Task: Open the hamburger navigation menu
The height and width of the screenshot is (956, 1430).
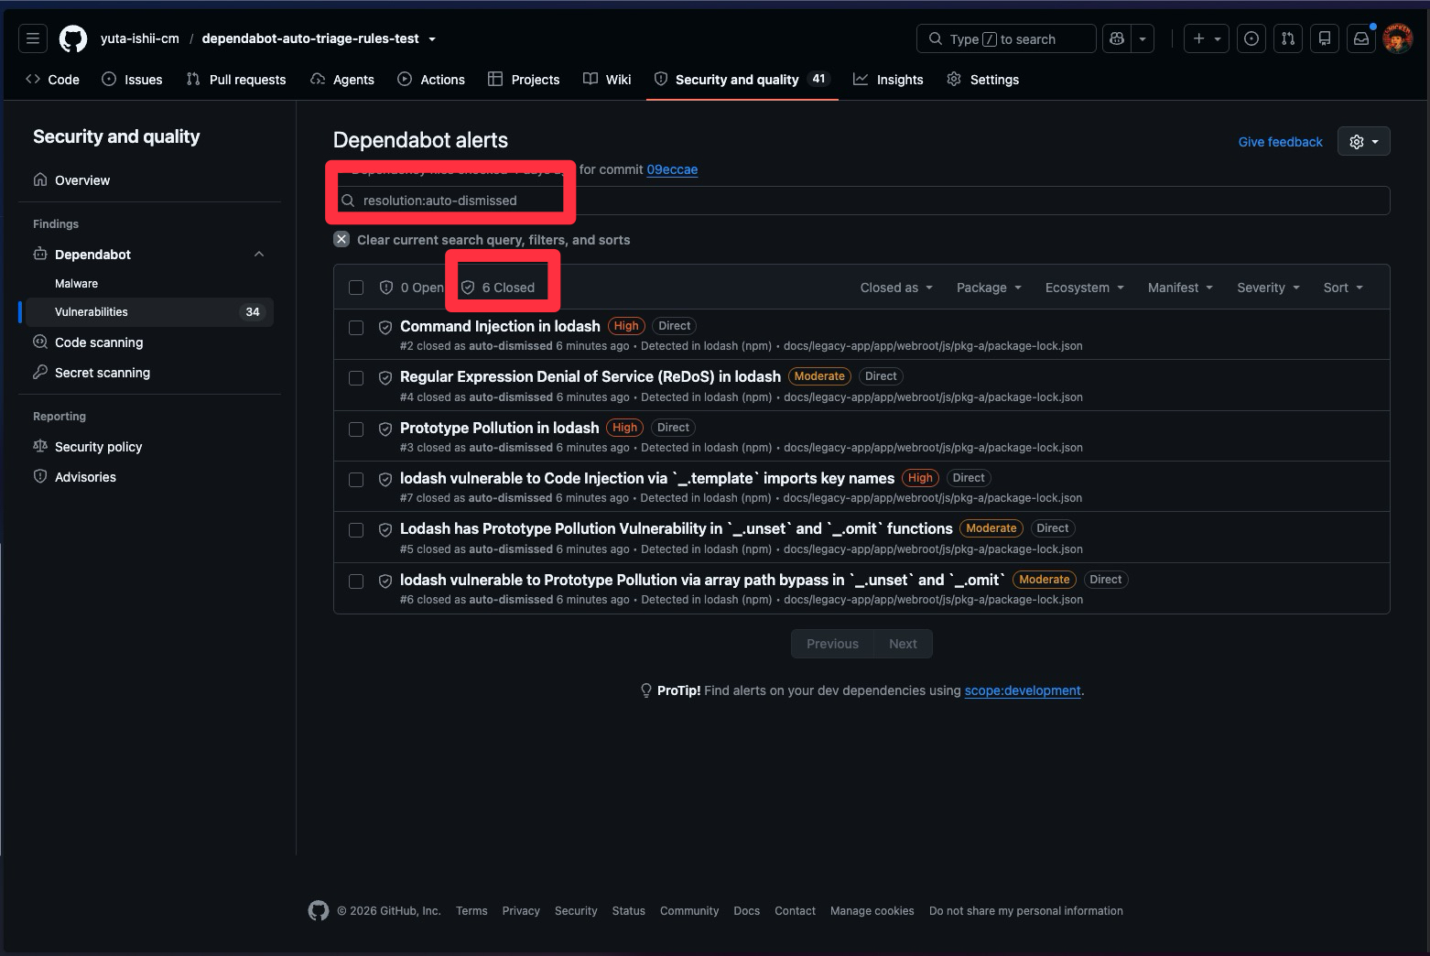Action: point(33,38)
